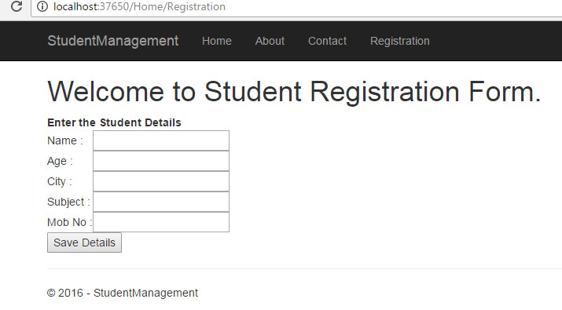Select the City text field
Viewport: 562px width, 310px height.
(x=161, y=181)
